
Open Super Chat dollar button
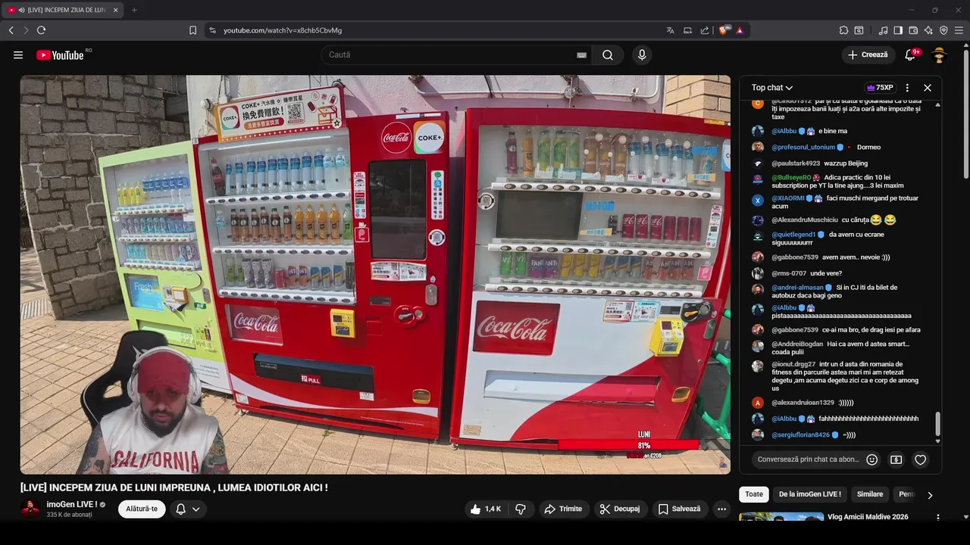tap(896, 459)
